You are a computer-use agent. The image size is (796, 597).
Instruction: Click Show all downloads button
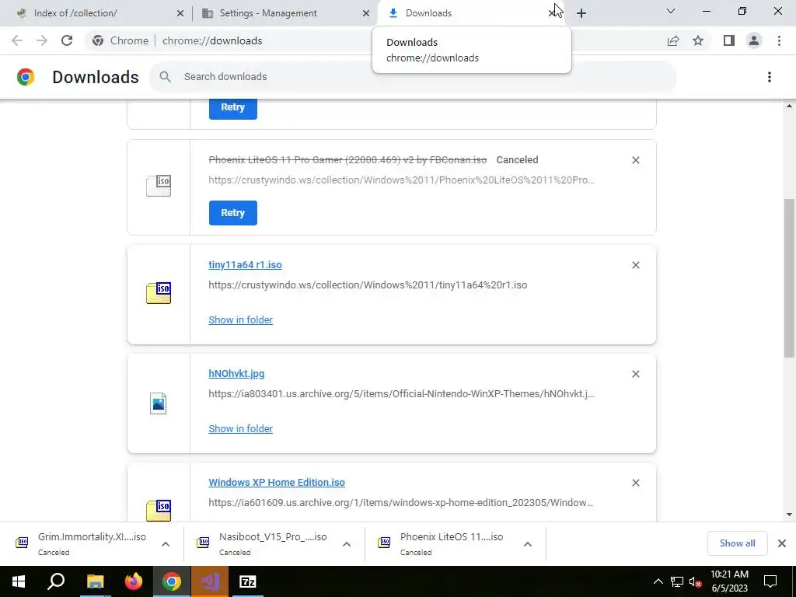[x=737, y=543]
